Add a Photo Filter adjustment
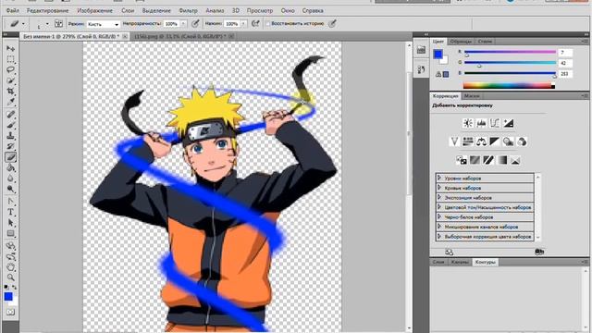 click(x=508, y=142)
